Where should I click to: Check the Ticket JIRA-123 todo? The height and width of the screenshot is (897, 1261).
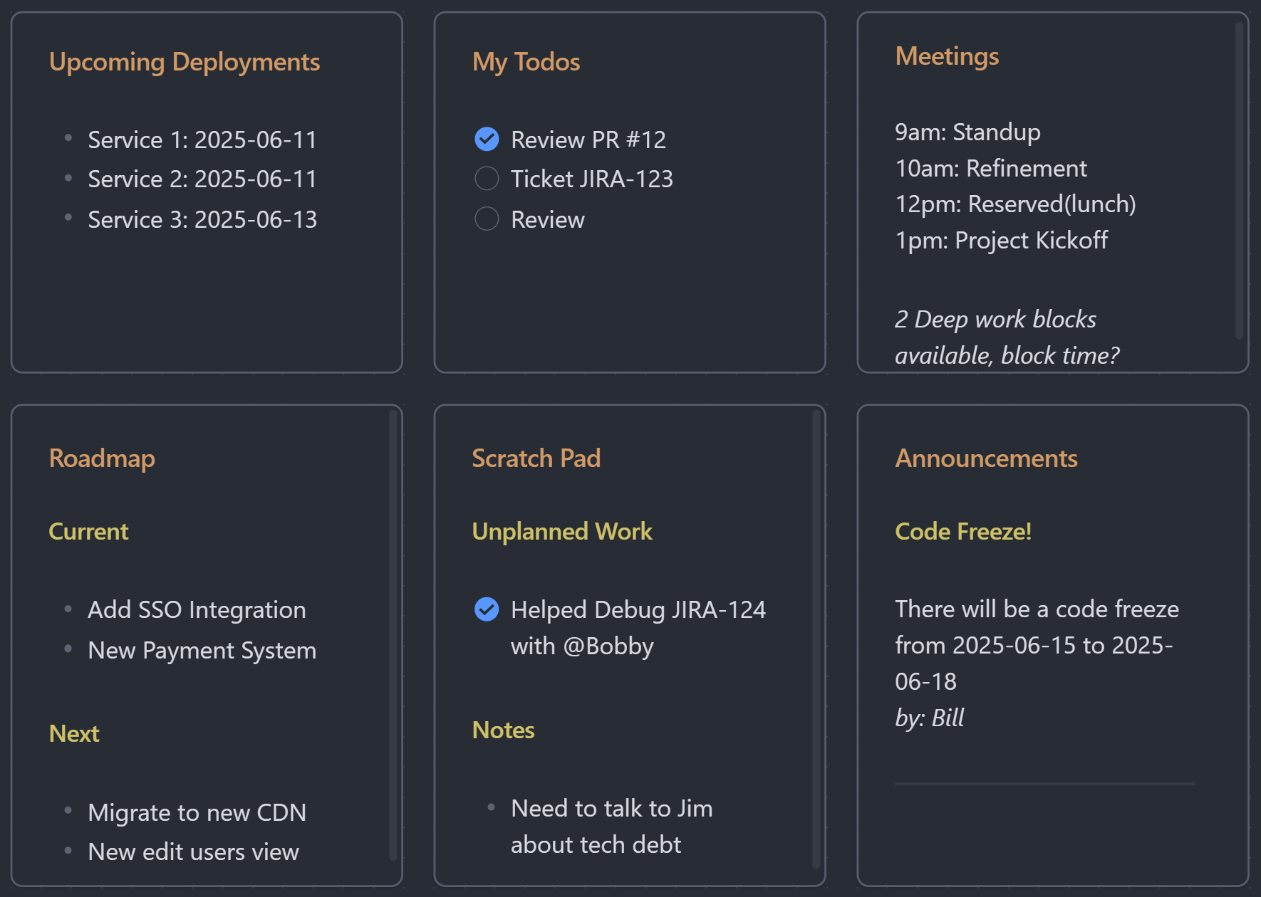487,179
